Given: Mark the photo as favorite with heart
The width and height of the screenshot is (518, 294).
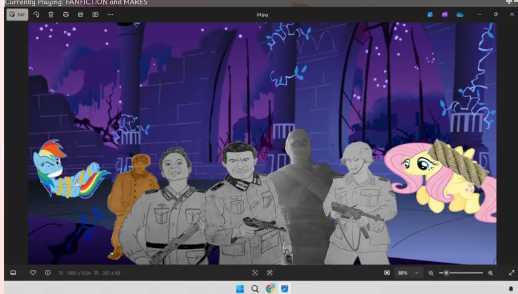Looking at the screenshot, I should [33, 273].
